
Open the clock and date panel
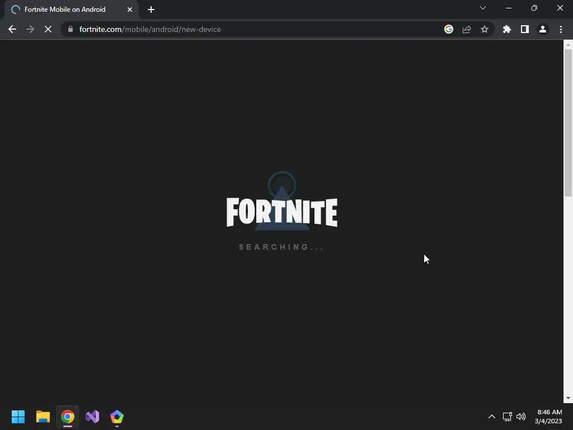[548, 417]
